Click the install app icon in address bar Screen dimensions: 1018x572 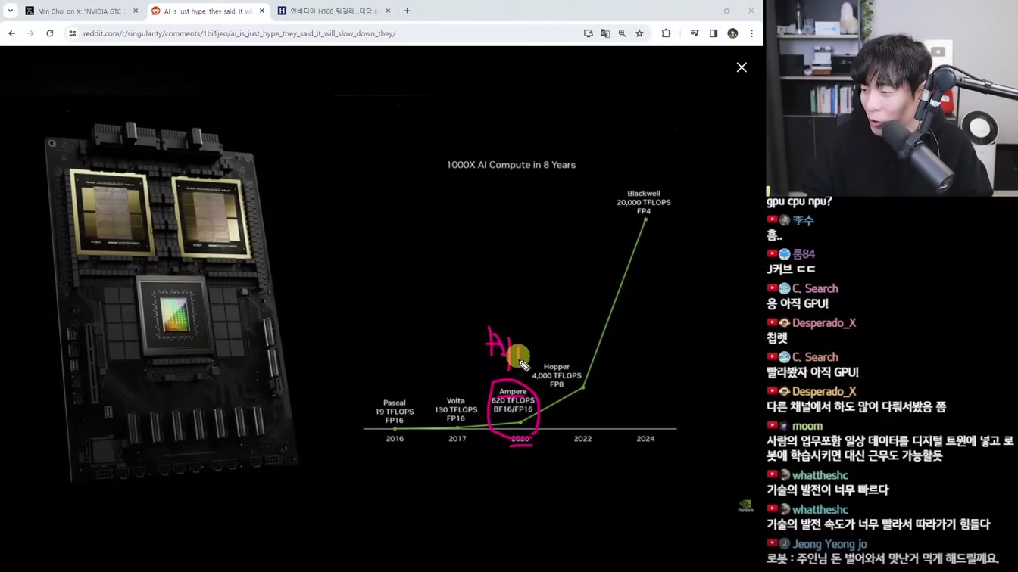[589, 33]
